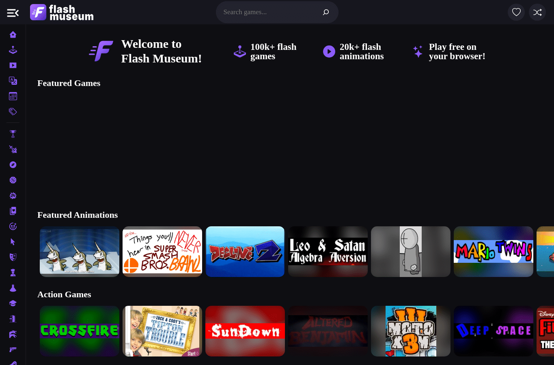This screenshot has width=554, height=365.
Task: Open Super Smash Bros. Brawl animation thumbnail
Action: click(x=162, y=251)
